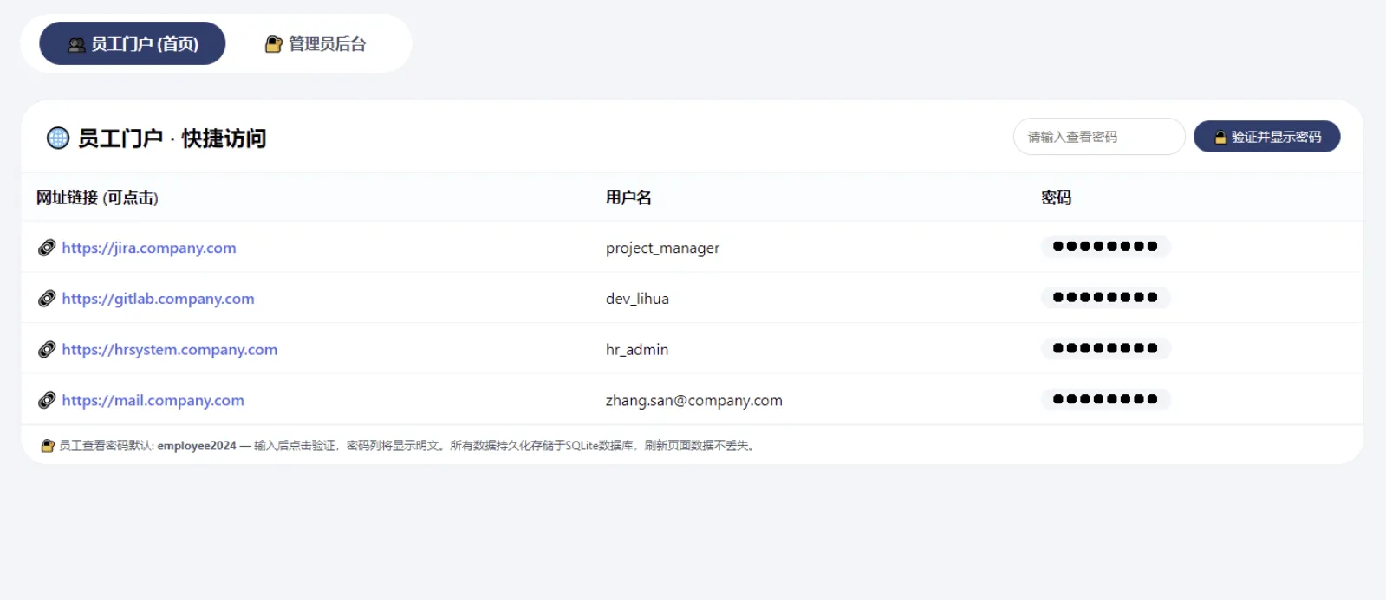1386x600 pixels.
Task: Click masked password for dev_lihua
Action: (x=1105, y=298)
